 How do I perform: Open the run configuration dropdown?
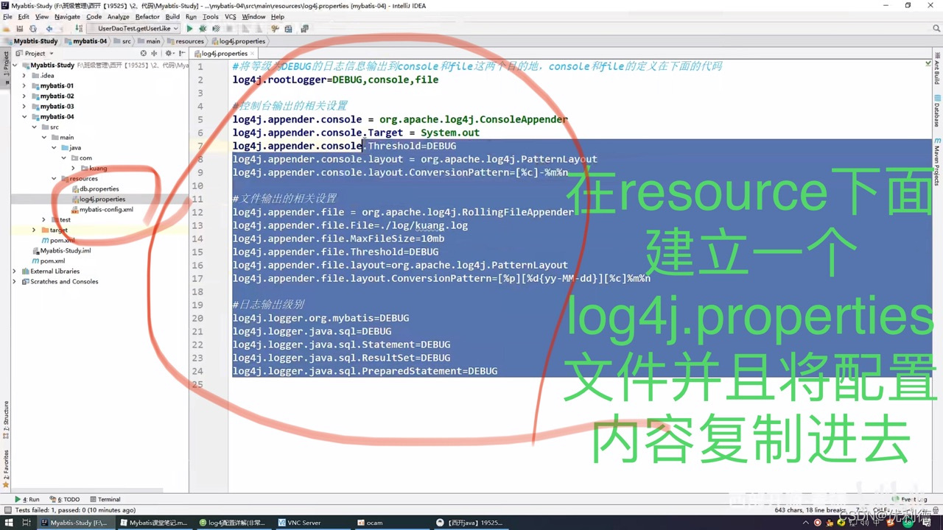point(133,29)
